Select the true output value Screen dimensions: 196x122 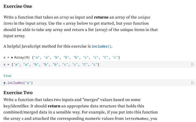[x=7, y=76]
